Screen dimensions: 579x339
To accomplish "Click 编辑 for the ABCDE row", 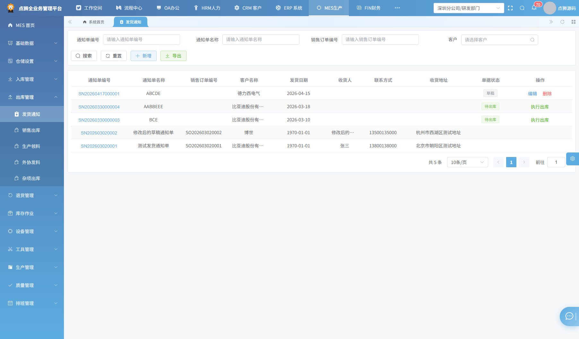I will [x=532, y=94].
